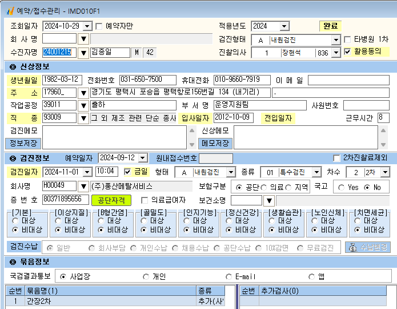The width and height of the screenshot is (397, 309).
Task: Click the green 공단자격 button
Action: tap(111, 200)
